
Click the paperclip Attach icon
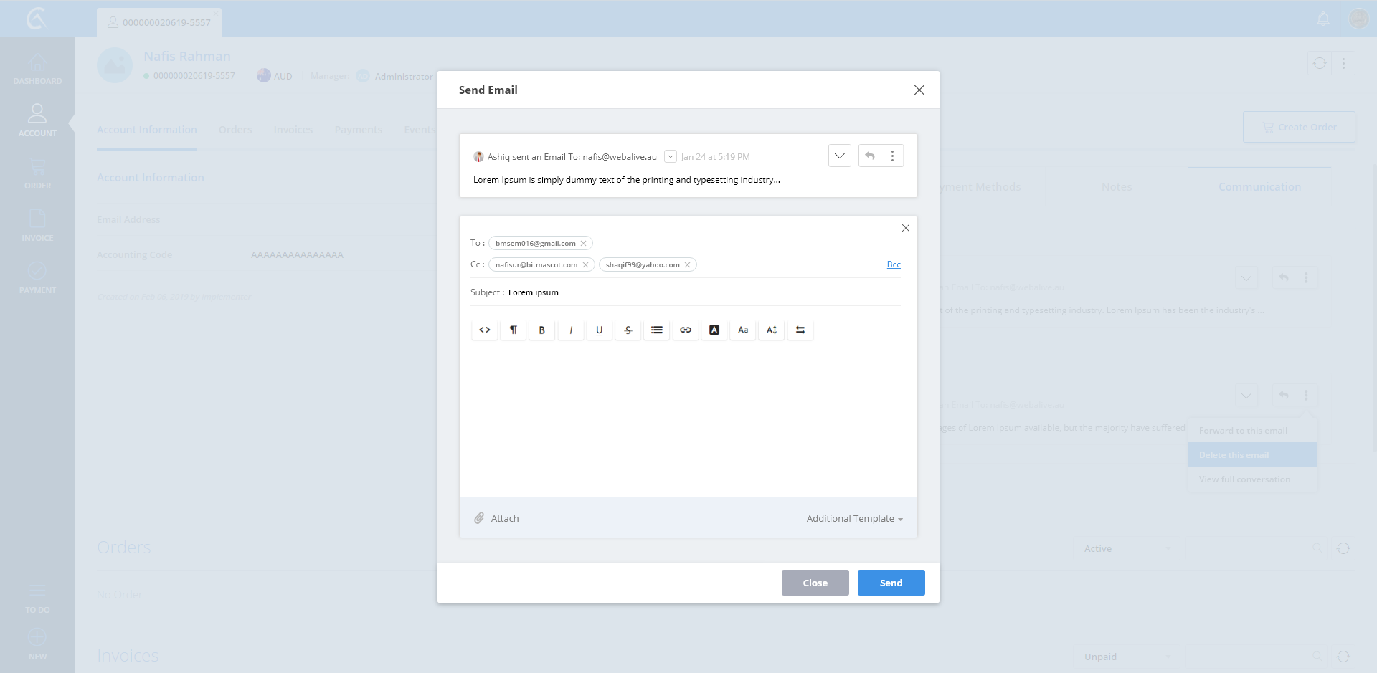coord(479,518)
